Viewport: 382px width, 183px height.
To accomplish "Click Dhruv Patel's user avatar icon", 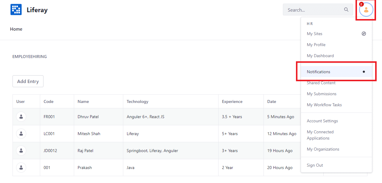I will pyautogui.click(x=21, y=117).
